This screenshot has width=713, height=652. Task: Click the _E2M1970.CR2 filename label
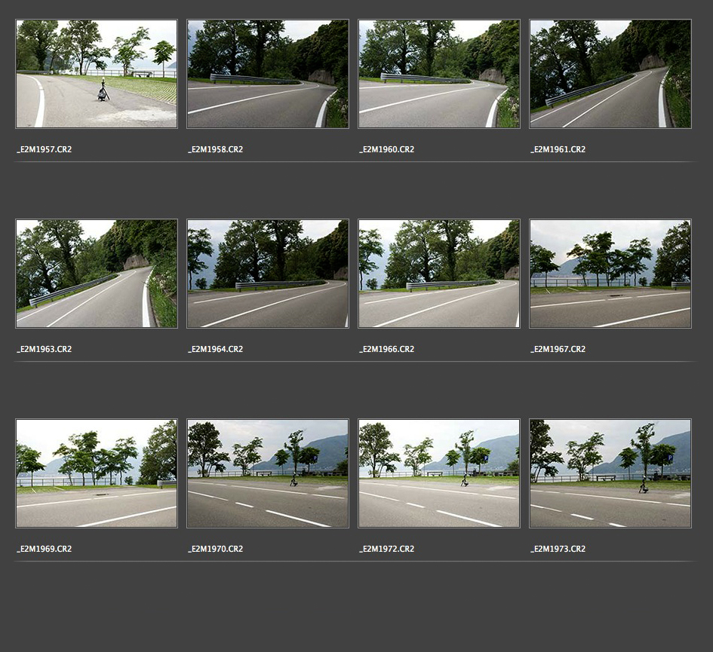point(216,549)
